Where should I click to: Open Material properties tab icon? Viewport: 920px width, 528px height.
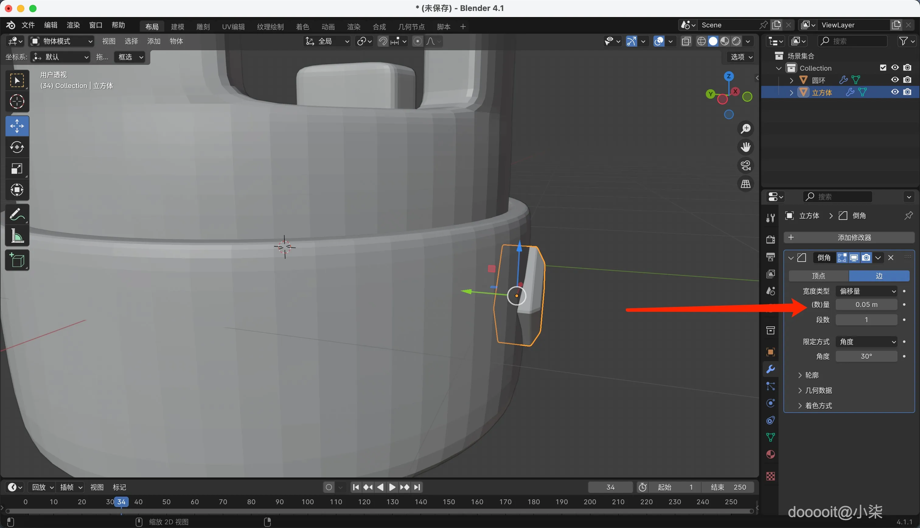(770, 455)
